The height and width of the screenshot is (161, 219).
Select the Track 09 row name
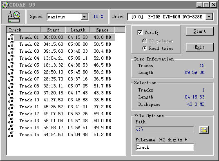pos(29,93)
